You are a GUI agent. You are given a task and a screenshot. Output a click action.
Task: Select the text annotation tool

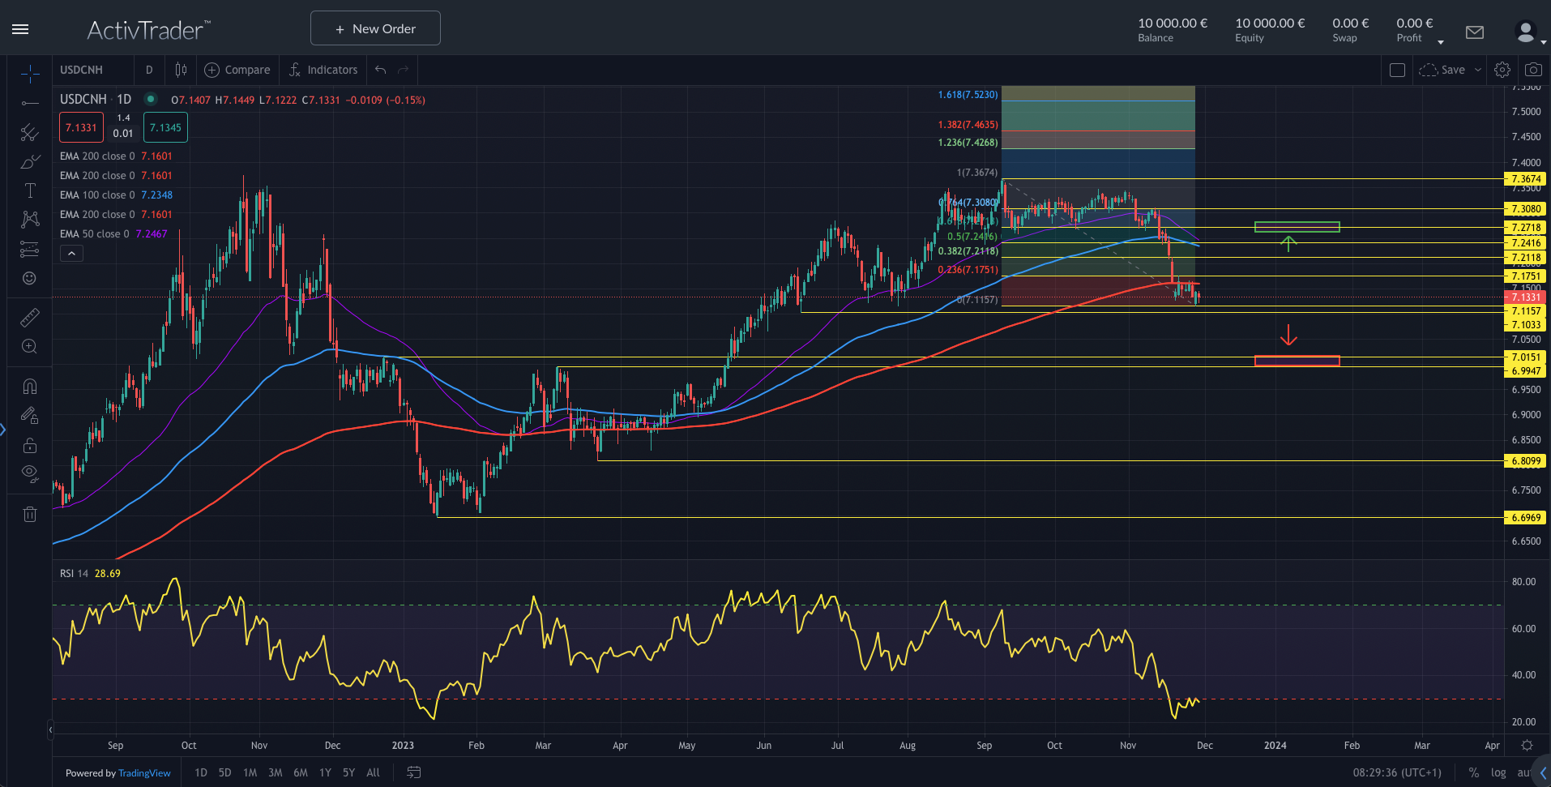tap(29, 190)
